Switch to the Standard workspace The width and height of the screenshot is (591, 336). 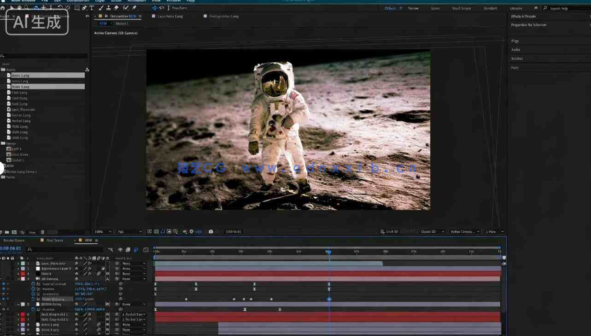[x=490, y=8]
